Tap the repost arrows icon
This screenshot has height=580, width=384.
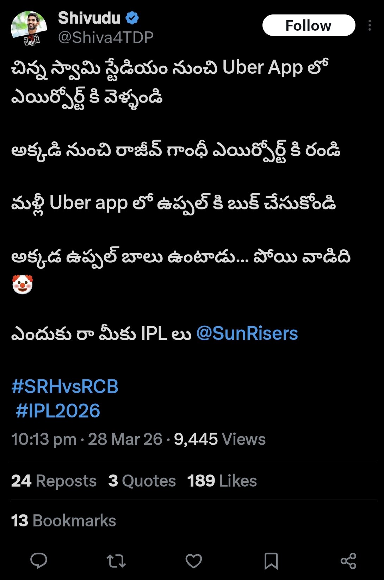pyautogui.click(x=116, y=561)
